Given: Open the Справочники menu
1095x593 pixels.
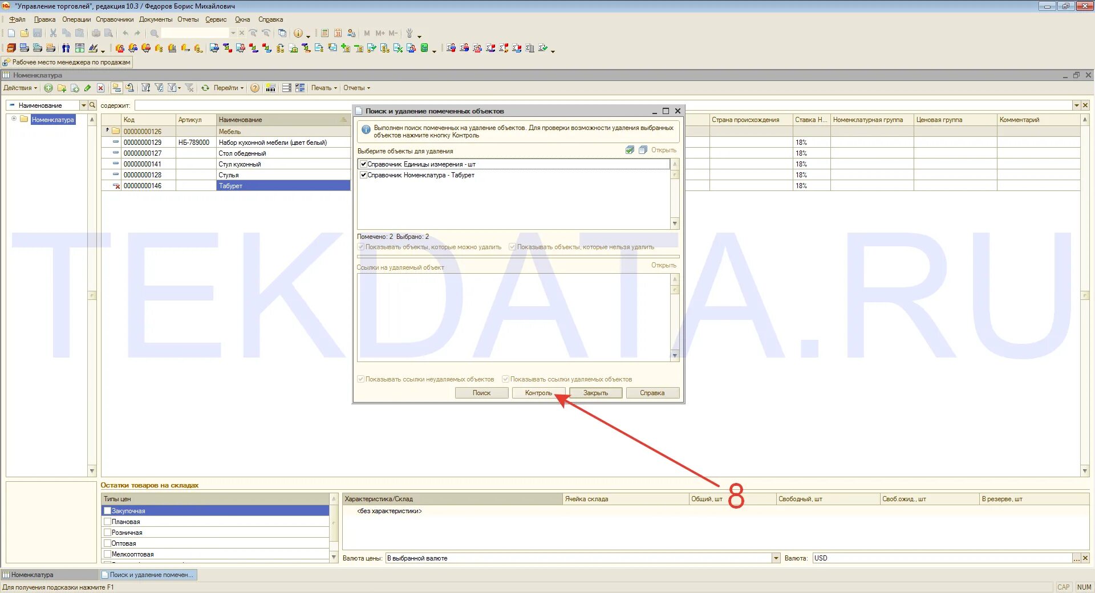Looking at the screenshot, I should click(x=115, y=19).
